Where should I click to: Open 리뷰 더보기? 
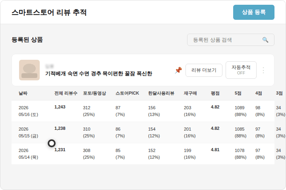point(204,70)
